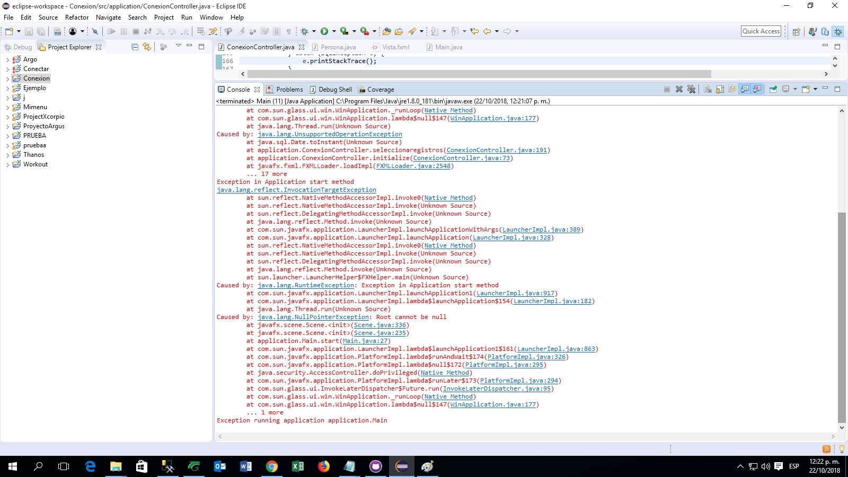Run the application with the green Run icon
The height and width of the screenshot is (477, 848).
coord(325,31)
